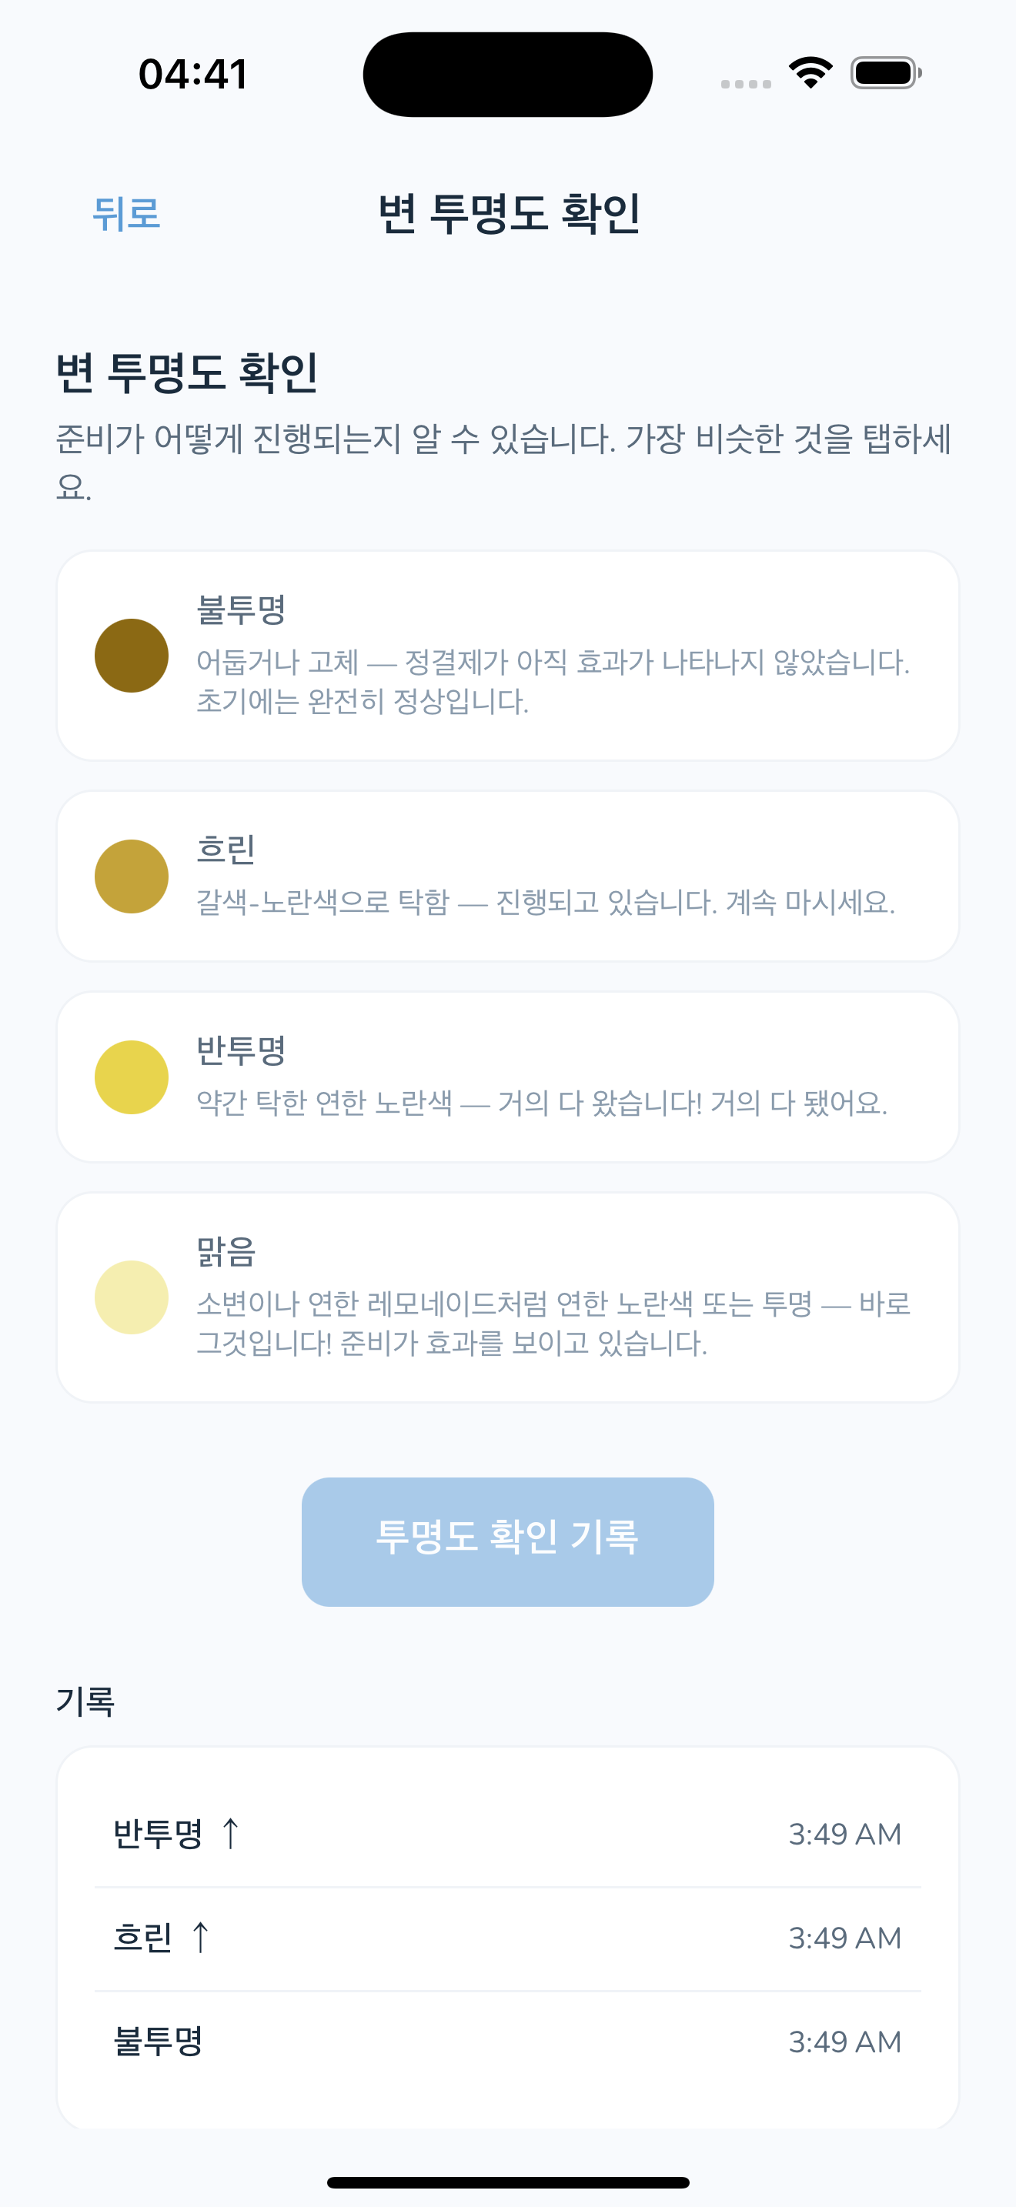Tap the 04:41 clock in status bar

pos(194,74)
